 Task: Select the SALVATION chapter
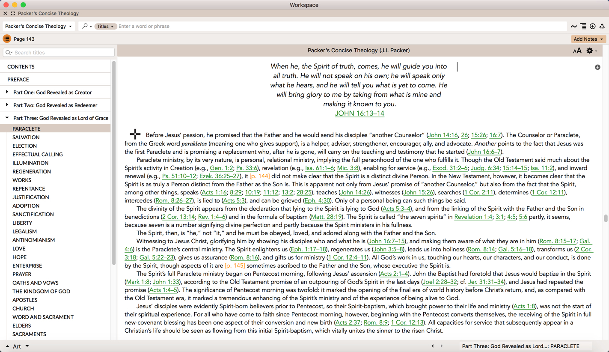pos(26,137)
